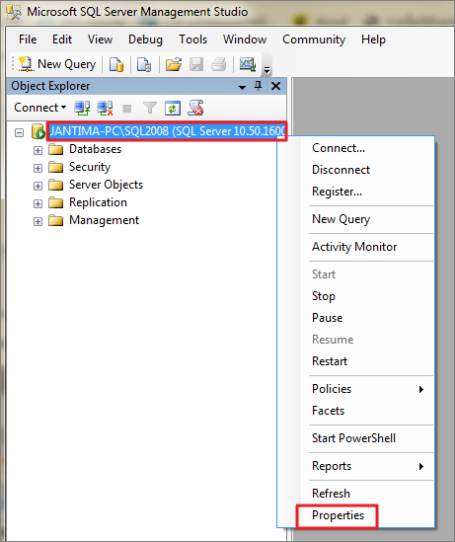Open the Connect dropdown in Object Explorer
455x542 pixels.
click(40, 108)
